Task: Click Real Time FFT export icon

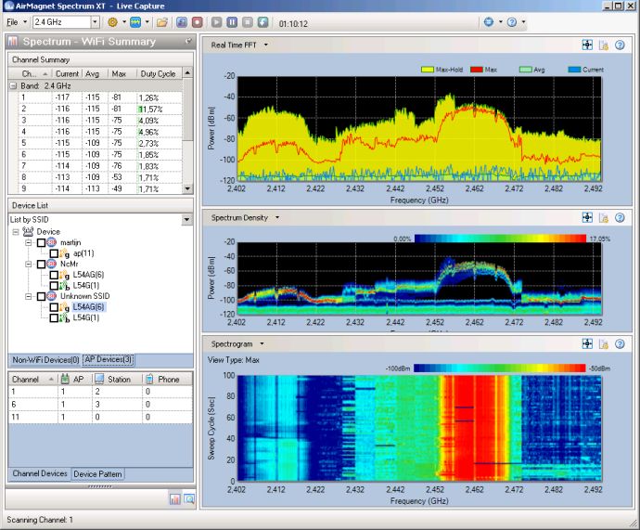Action: click(x=604, y=45)
